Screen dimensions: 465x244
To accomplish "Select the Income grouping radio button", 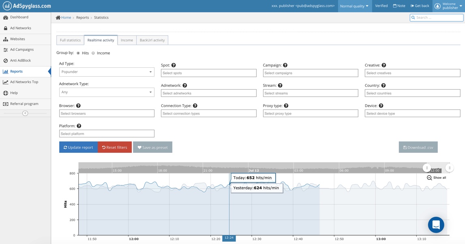I will (x=93, y=53).
